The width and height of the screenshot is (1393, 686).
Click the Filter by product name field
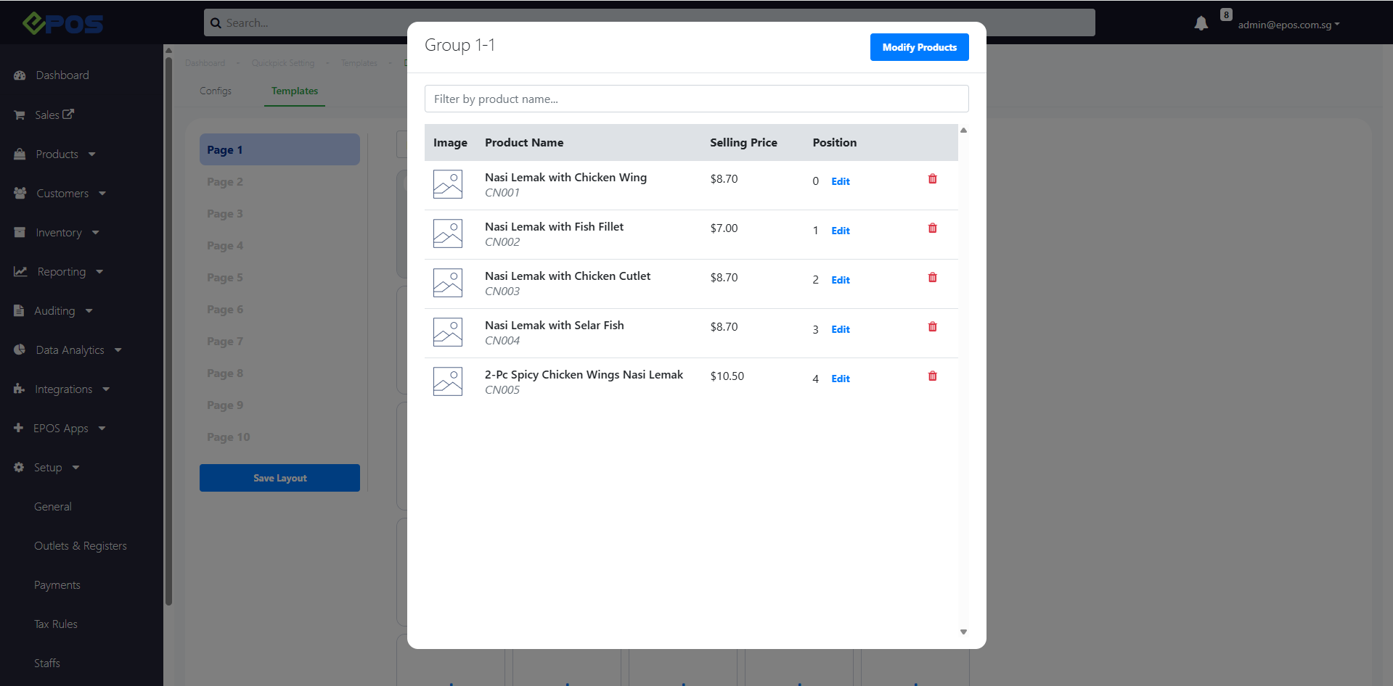[696, 99]
